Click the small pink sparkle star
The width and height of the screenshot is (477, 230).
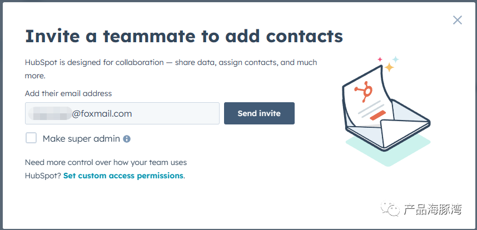pyautogui.click(x=380, y=59)
